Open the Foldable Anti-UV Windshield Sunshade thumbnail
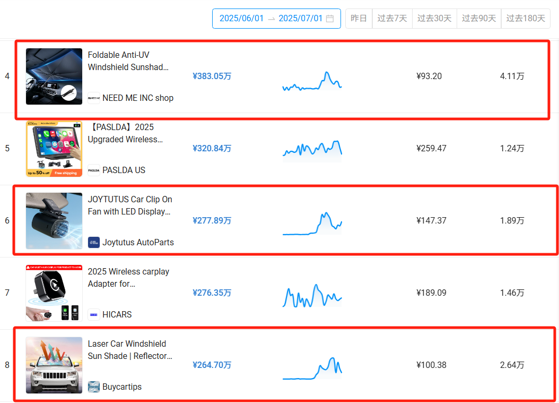 [54, 76]
